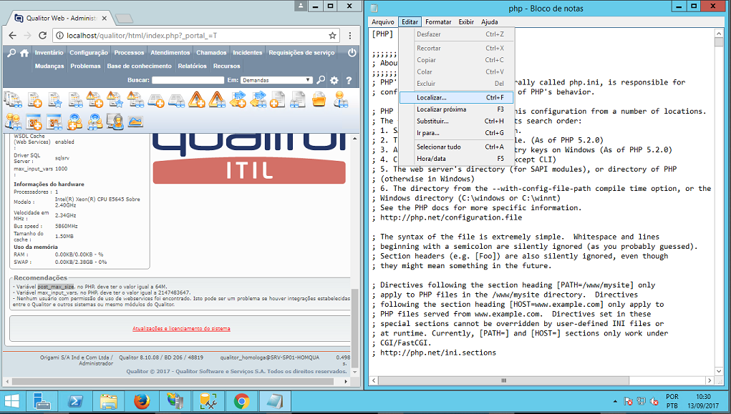731x414 pixels.
Task: Choose Hora/data in Editar menu
Action: 456,158
